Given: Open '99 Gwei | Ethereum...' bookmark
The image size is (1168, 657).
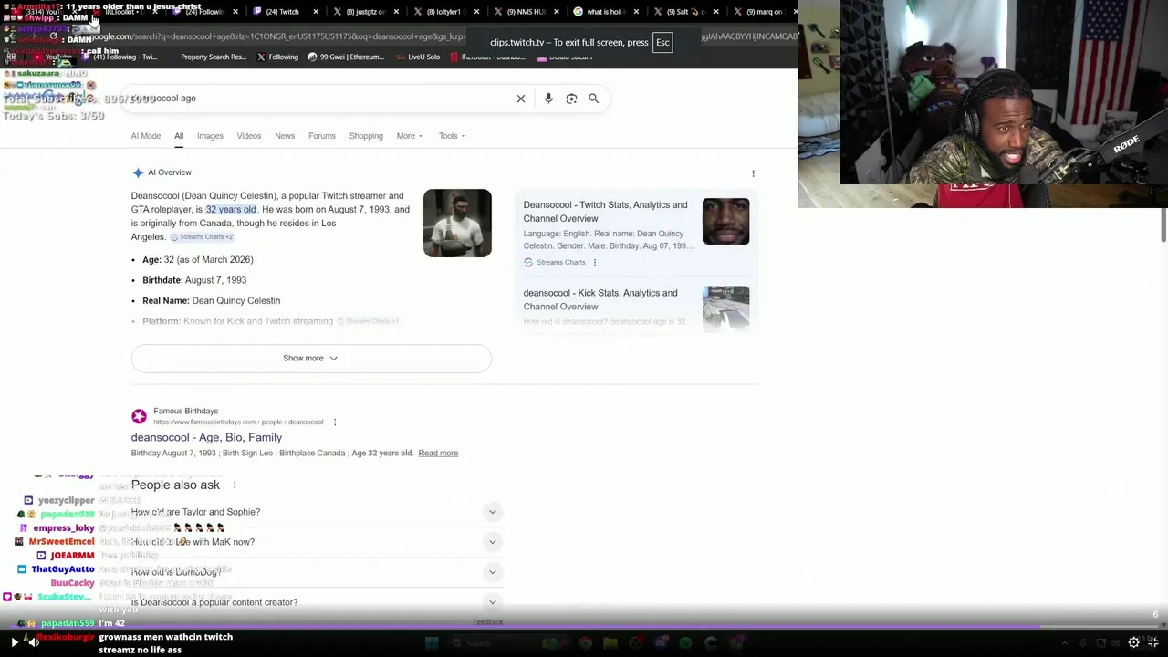Looking at the screenshot, I should 346,57.
